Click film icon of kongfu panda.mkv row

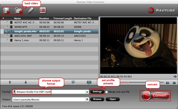[11, 31]
